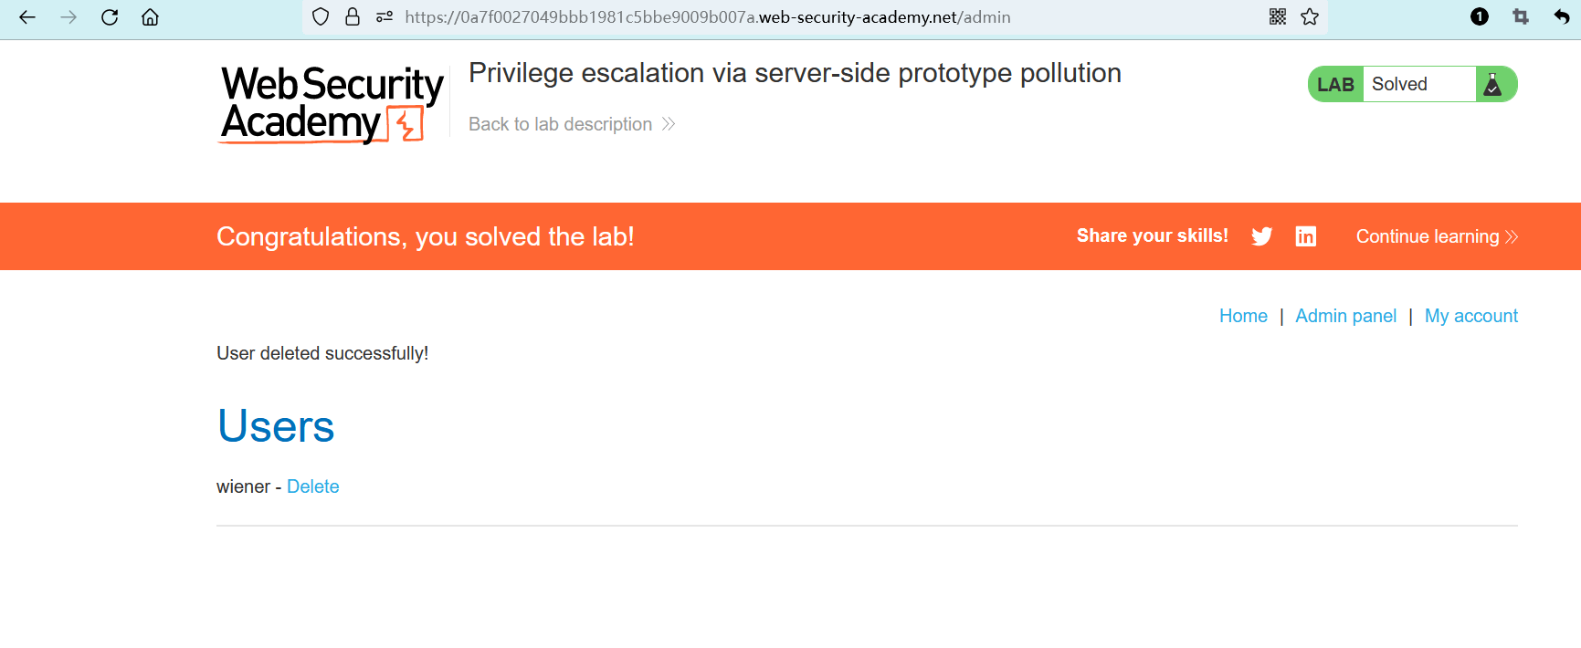Image resolution: width=1581 pixels, height=648 pixels.
Task: Navigate to the Home menu link
Action: pos(1243,316)
